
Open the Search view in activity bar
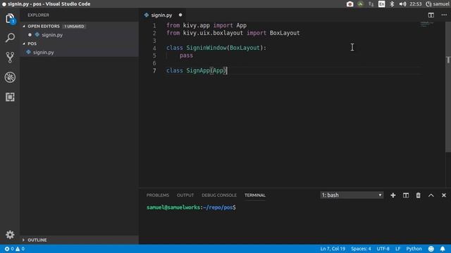[x=10, y=37]
